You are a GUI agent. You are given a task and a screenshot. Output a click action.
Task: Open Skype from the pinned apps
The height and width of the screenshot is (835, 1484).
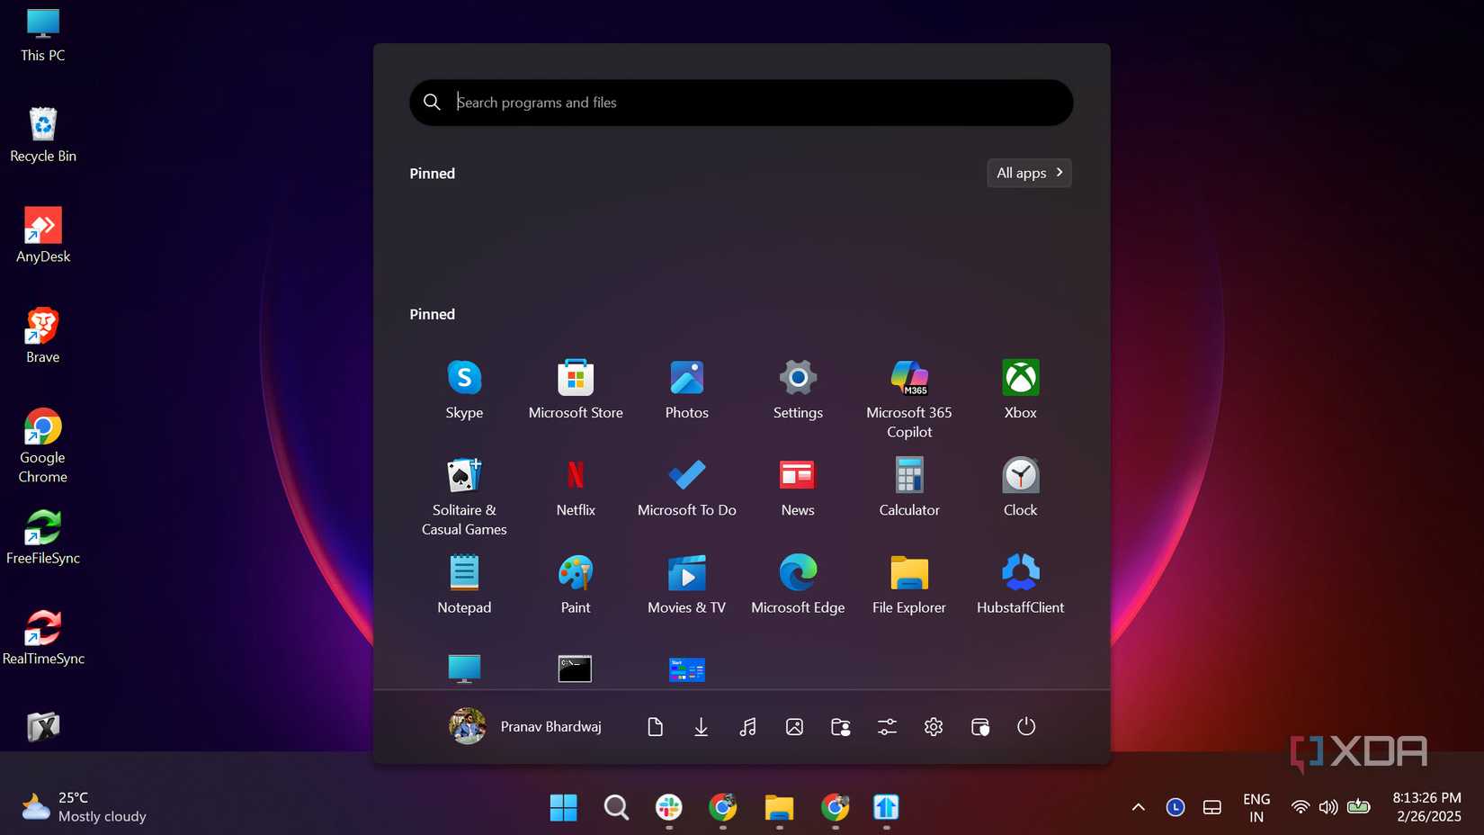(464, 387)
